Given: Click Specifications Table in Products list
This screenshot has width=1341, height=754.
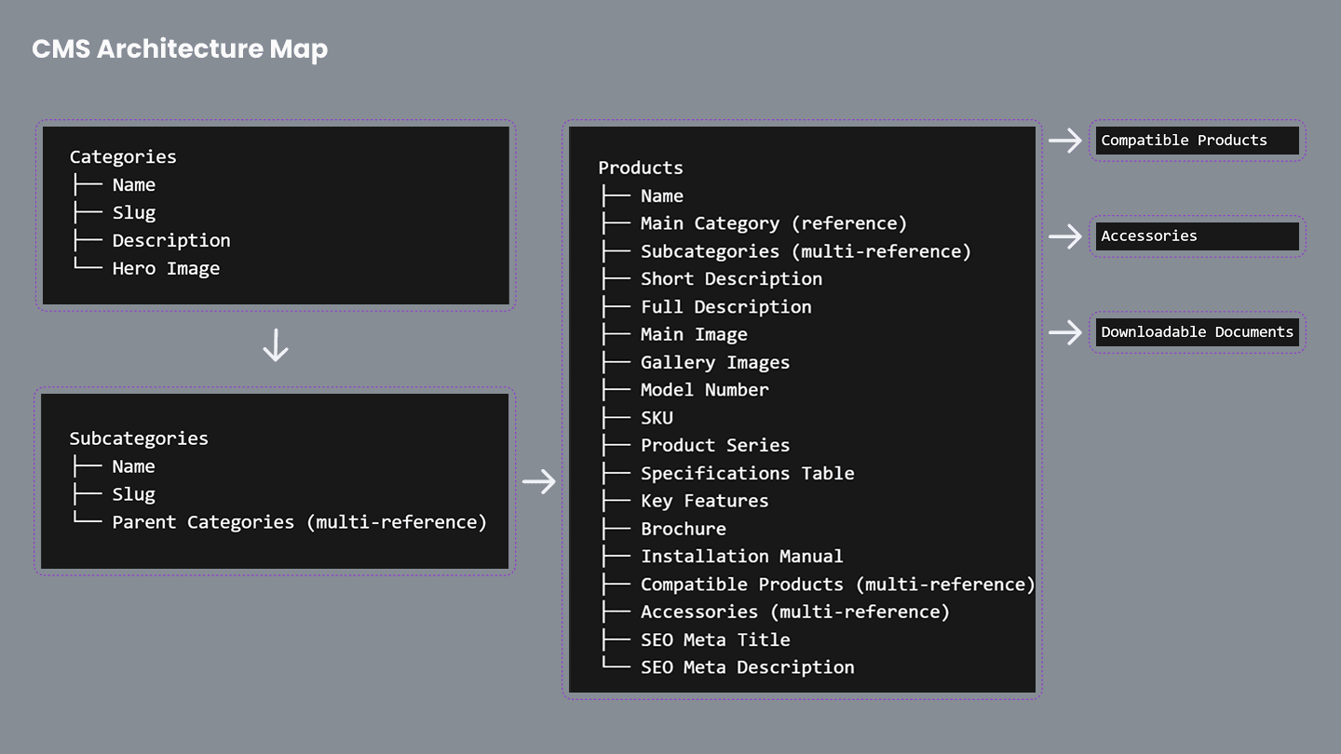Looking at the screenshot, I should click(x=747, y=473).
